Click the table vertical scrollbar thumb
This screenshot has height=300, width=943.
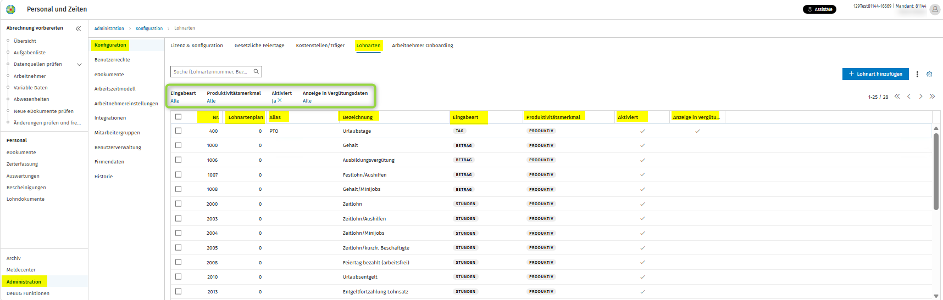coord(936,171)
